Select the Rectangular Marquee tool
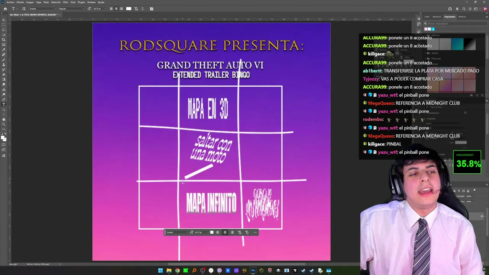489x275 pixels. tap(4, 25)
